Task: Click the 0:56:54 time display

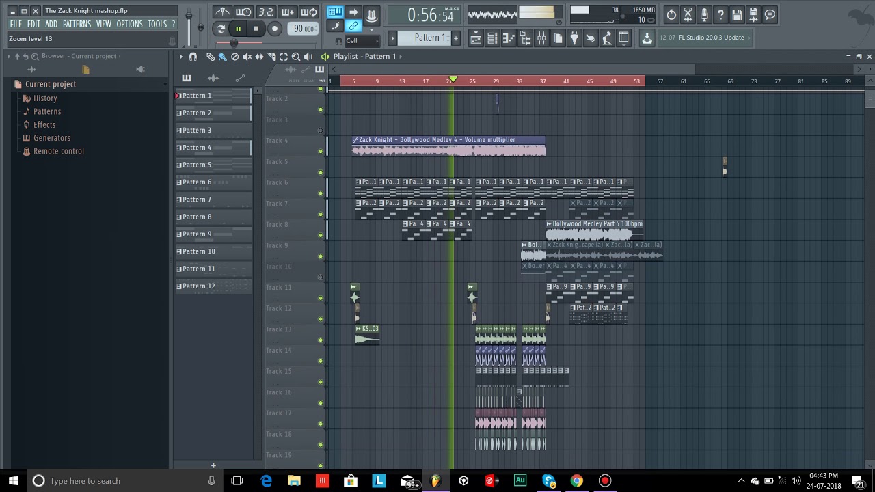Action: pyautogui.click(x=424, y=15)
